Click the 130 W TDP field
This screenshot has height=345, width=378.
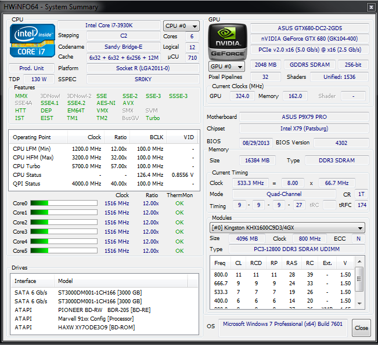point(39,79)
